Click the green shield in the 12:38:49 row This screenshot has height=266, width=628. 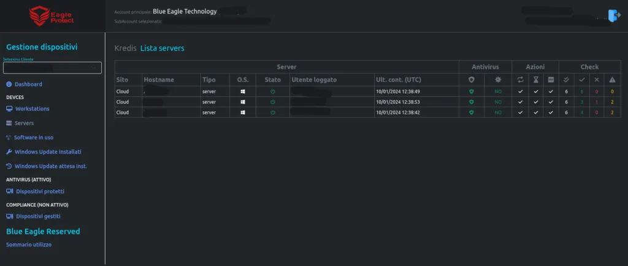[x=472, y=92]
